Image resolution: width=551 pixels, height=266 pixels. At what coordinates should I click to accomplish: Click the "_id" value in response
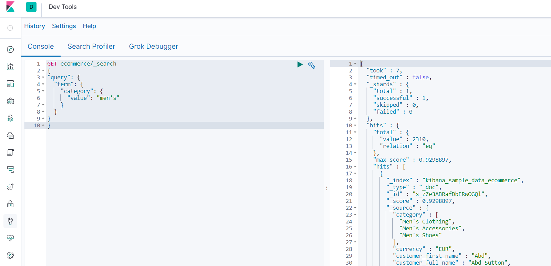point(448,194)
